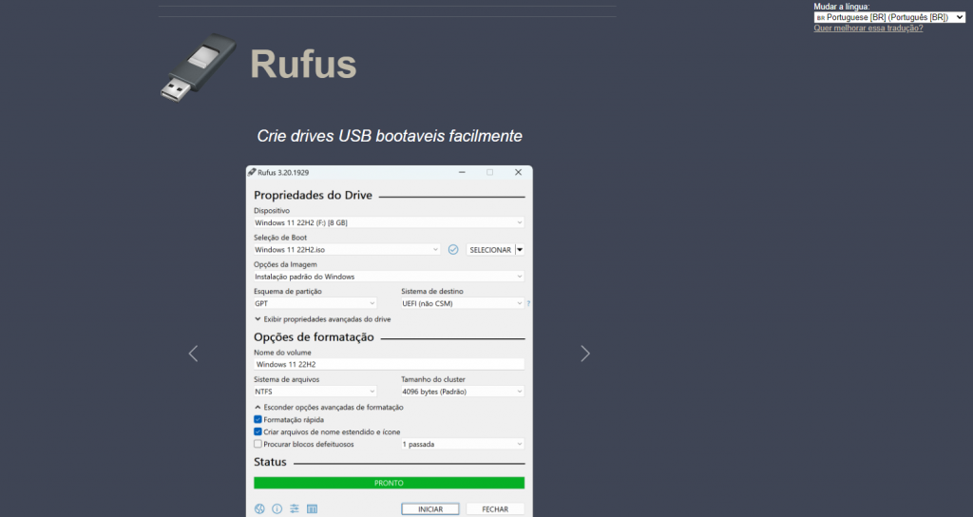Click the Status section heading

[270, 462]
